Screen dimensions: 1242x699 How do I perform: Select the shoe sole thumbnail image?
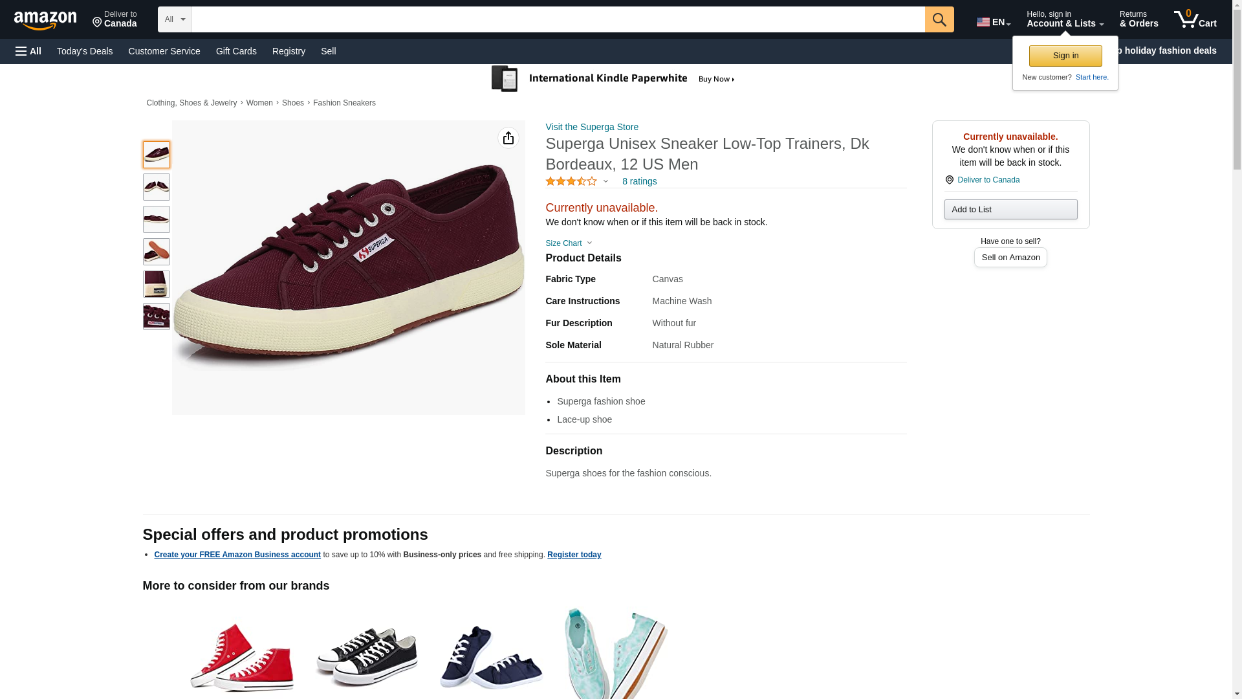click(x=157, y=252)
